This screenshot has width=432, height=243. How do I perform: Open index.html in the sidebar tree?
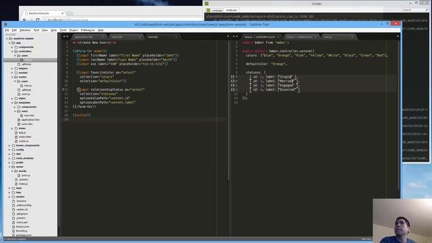point(25,137)
